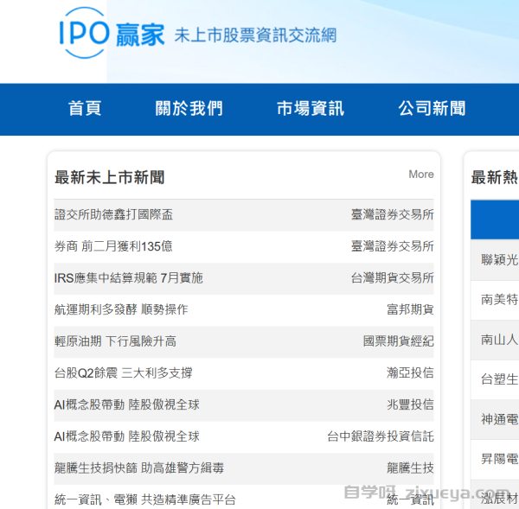Screen dimensions: 519x509
Task: Open 統一資訊、電獺 共造精準廣告平台 headline
Action: point(145,499)
